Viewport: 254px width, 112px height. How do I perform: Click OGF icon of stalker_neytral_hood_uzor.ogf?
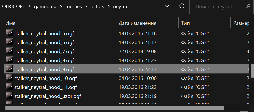[x=9, y=96]
